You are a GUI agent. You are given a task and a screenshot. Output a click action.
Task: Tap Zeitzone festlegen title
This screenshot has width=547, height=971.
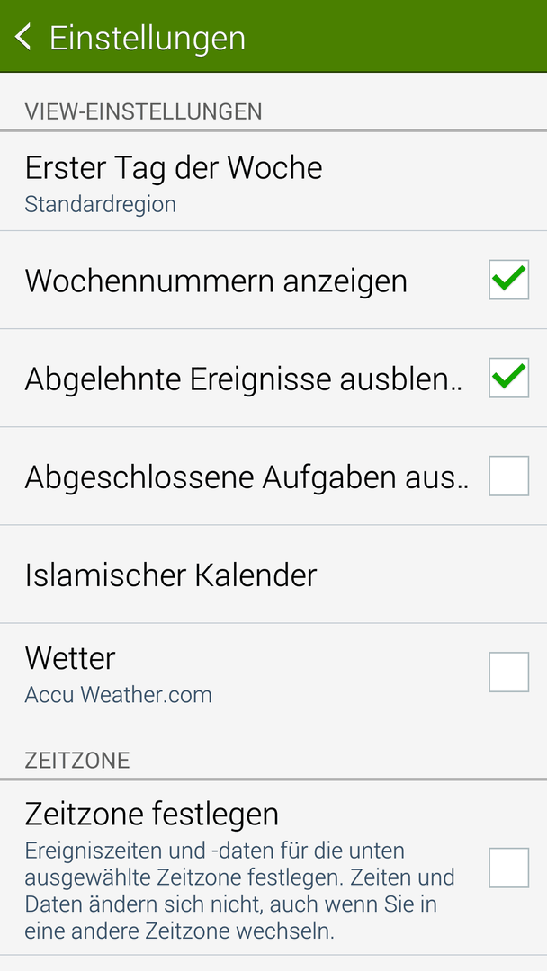pos(152,815)
